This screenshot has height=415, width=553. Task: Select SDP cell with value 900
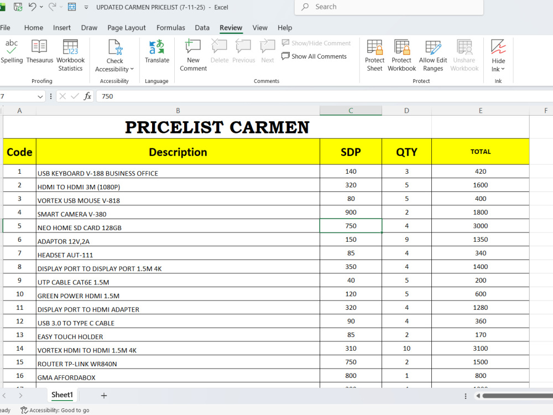point(351,212)
